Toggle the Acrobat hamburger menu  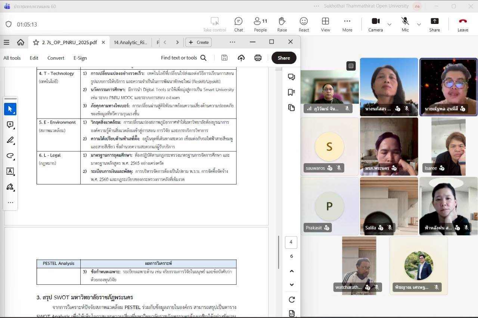(x=6, y=42)
